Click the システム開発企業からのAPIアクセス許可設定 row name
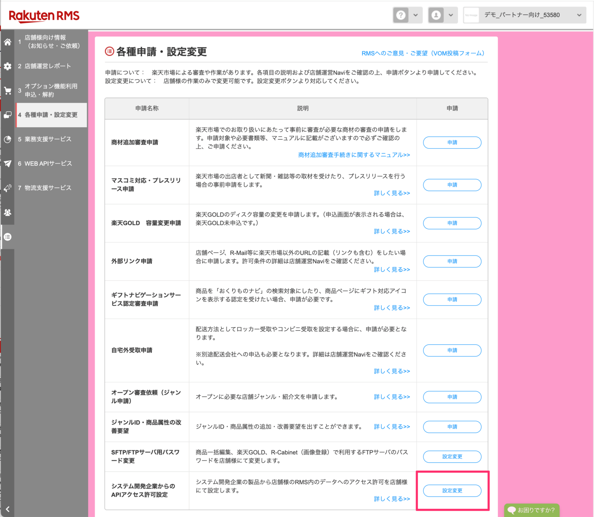The image size is (594, 517). pos(143,490)
